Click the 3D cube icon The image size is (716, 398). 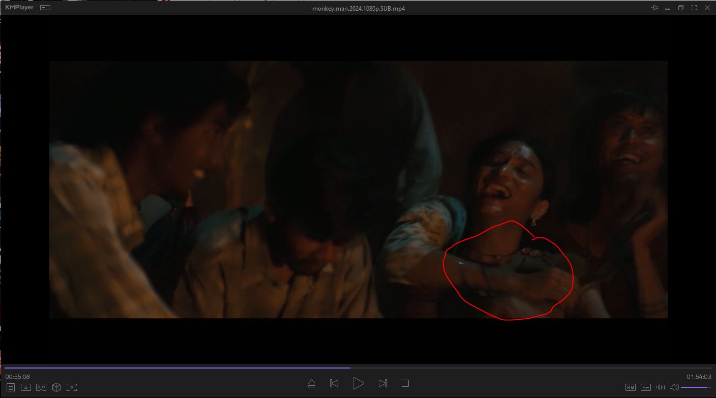(x=56, y=387)
